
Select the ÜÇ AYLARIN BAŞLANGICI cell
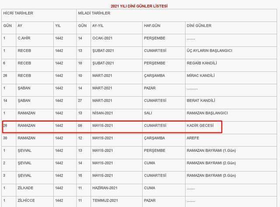click(231, 53)
